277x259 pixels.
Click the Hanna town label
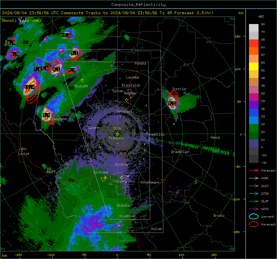click(x=215, y=137)
